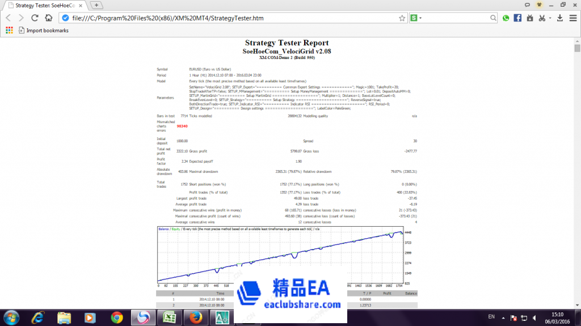Image resolution: width=581 pixels, height=326 pixels.
Task: Open the apps grid in bookmarks bar
Action: [9, 30]
